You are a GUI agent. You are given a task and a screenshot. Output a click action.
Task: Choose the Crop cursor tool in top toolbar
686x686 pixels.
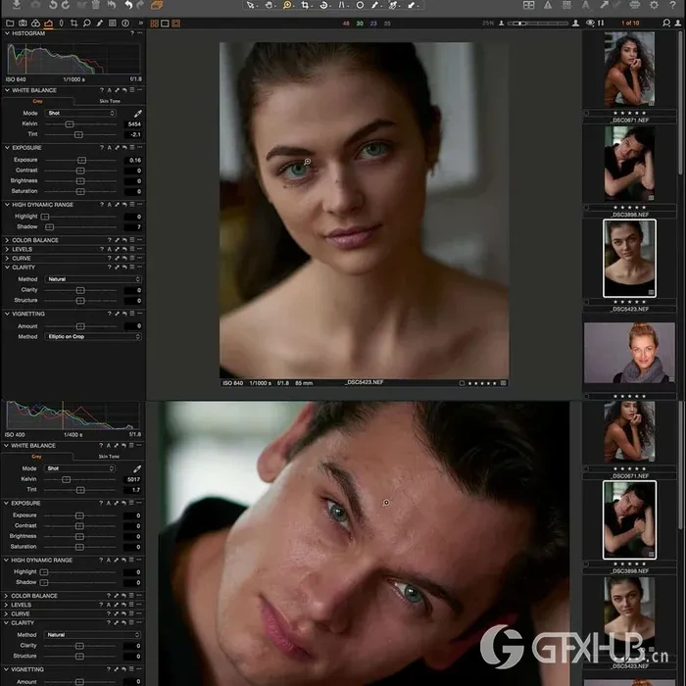tap(305, 5)
